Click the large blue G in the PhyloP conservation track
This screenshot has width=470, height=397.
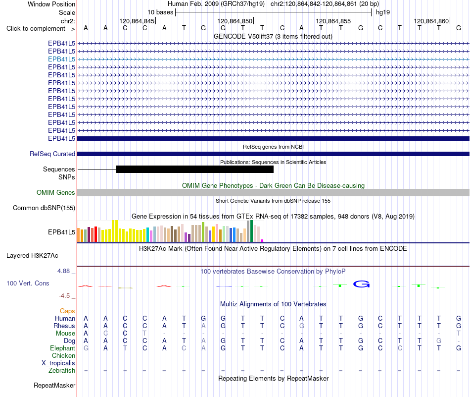coord(361,284)
